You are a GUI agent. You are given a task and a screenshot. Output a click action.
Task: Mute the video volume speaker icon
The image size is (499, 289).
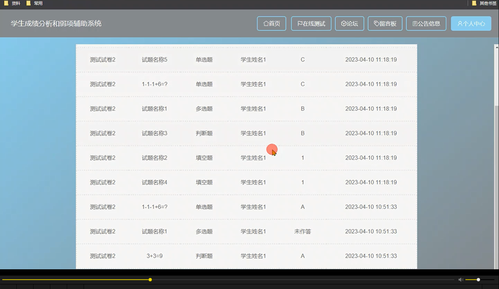pos(460,279)
